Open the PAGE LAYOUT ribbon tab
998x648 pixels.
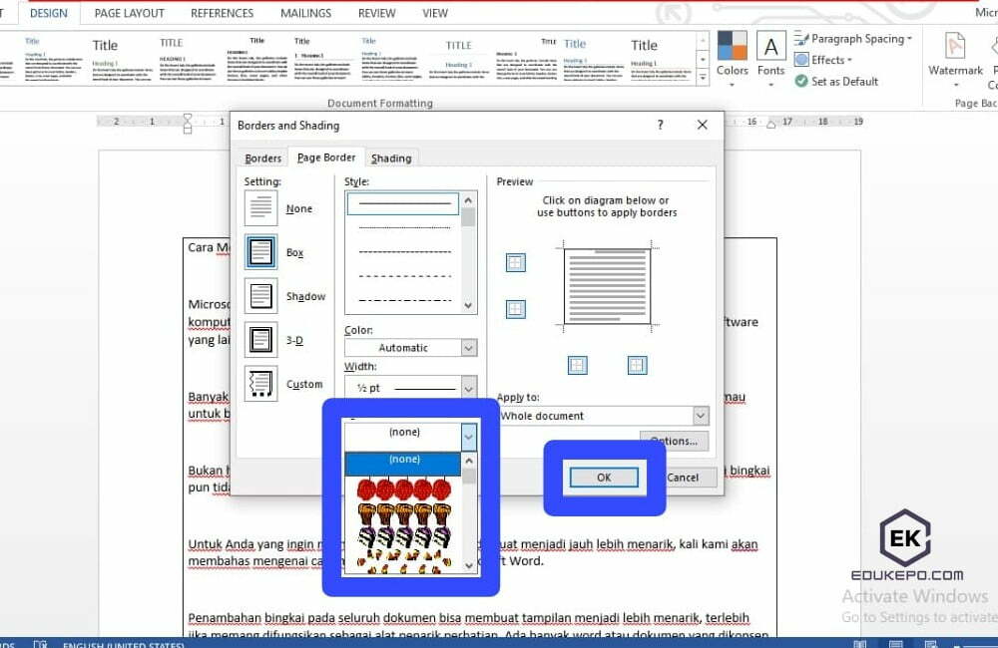coord(130,14)
